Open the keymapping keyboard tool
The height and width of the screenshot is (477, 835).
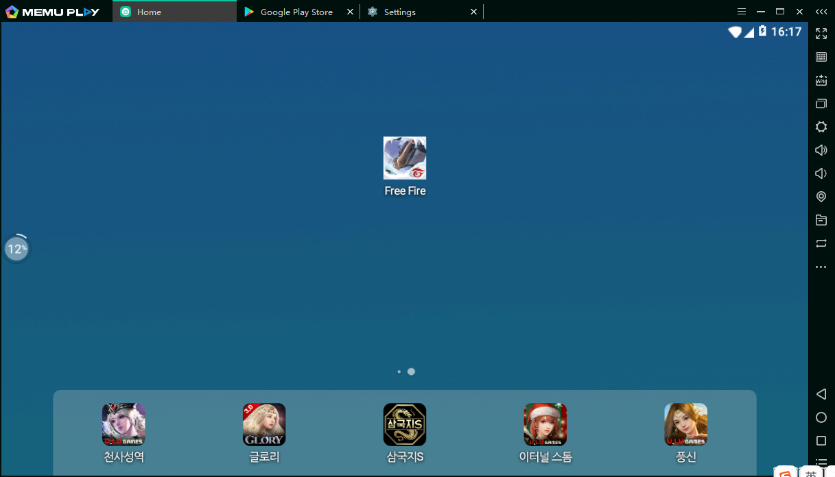click(821, 57)
